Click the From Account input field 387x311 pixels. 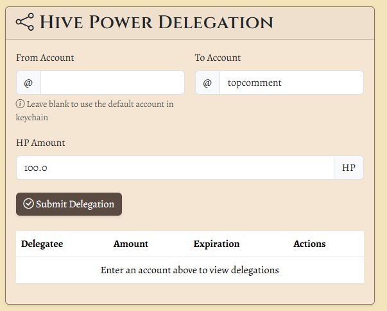(x=112, y=83)
